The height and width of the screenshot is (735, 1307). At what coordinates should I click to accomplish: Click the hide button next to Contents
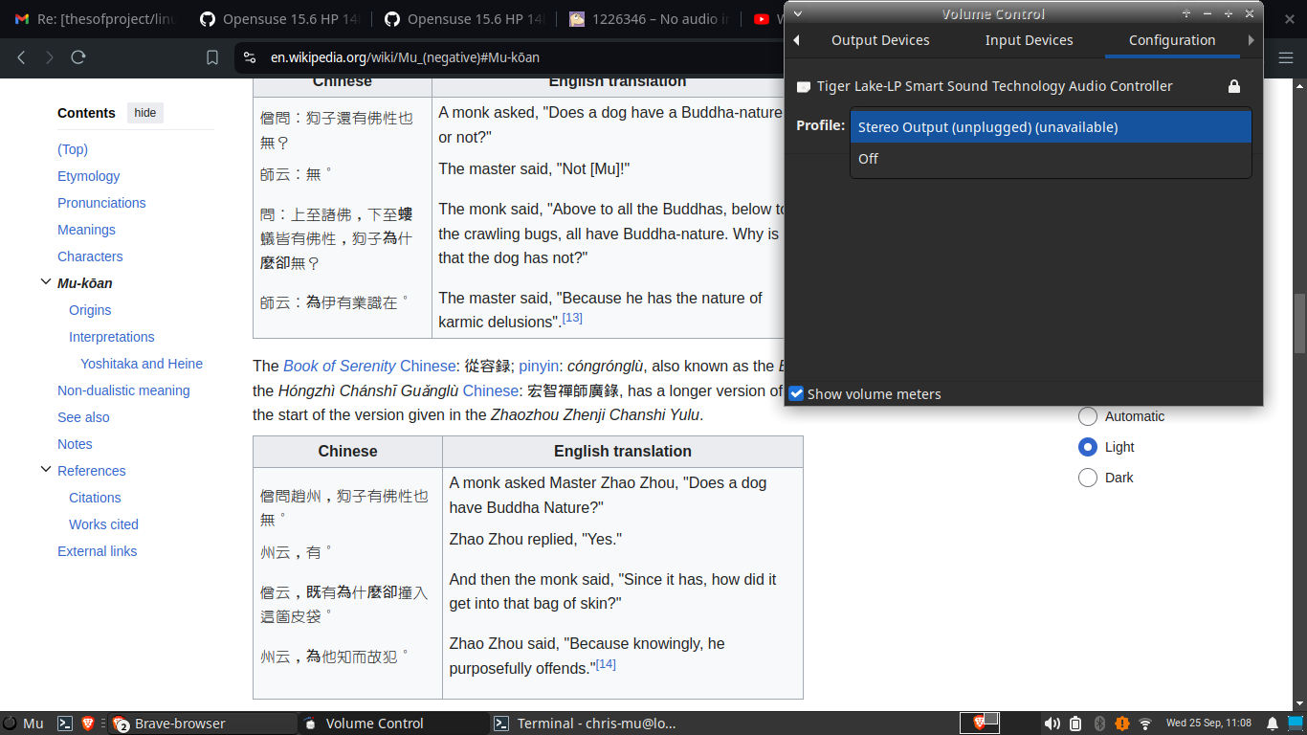(145, 113)
